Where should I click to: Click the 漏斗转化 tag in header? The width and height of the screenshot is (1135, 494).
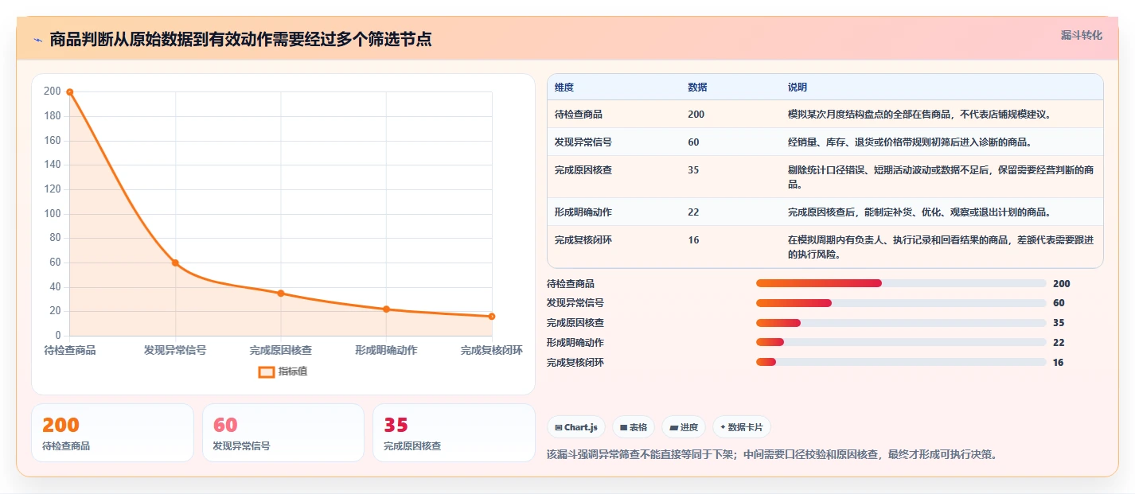click(1082, 35)
